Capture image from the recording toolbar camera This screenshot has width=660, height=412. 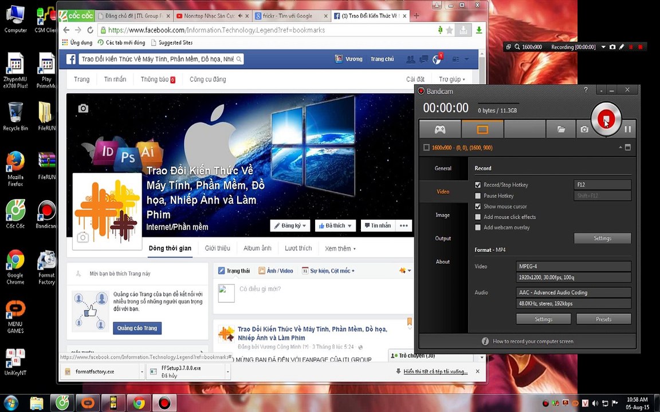(x=612, y=47)
